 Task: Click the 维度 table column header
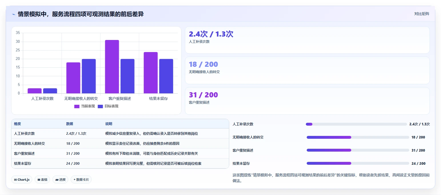pyautogui.click(x=17, y=124)
